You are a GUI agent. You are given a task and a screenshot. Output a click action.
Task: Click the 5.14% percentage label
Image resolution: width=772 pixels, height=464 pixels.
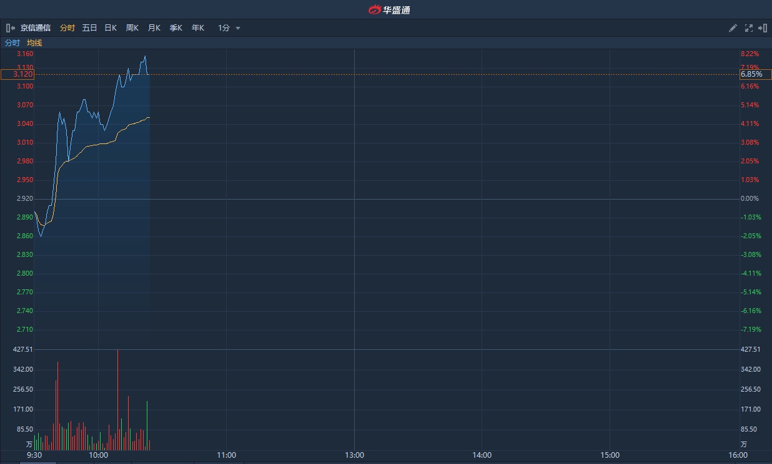(x=750, y=105)
